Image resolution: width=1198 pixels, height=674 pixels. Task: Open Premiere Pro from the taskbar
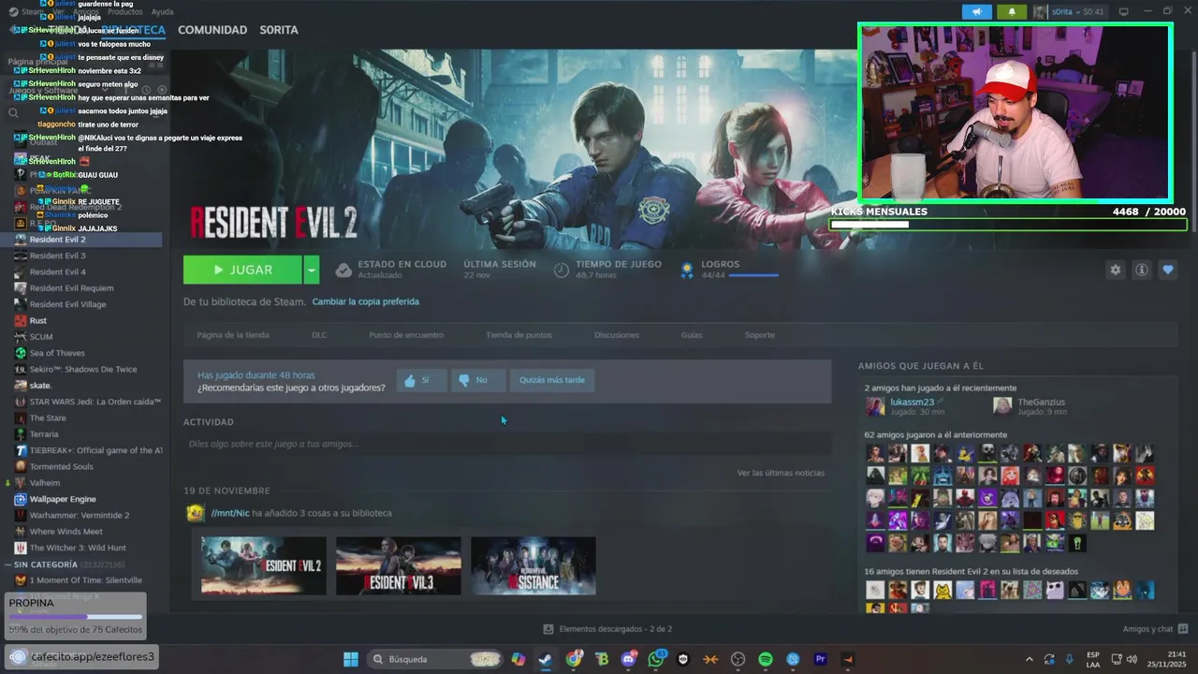click(821, 659)
